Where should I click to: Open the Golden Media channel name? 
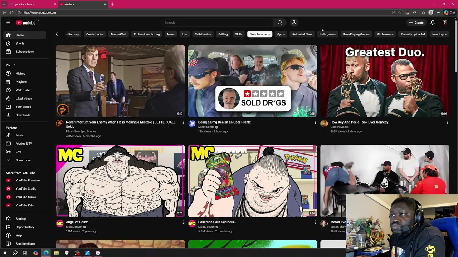pos(339,127)
